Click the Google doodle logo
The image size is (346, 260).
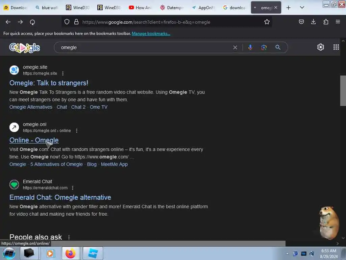tap(24, 47)
